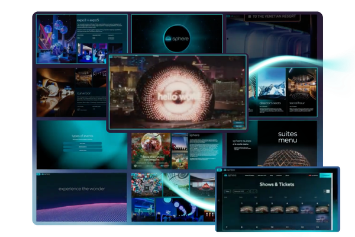Open the month dropdown beside the Today button
The width and height of the screenshot is (355, 237).
point(241,191)
